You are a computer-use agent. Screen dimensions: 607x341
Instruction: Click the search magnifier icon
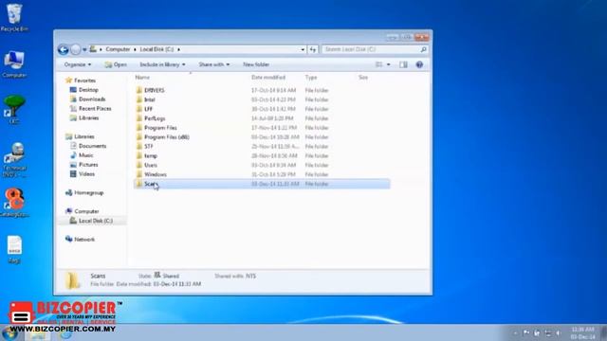point(423,49)
